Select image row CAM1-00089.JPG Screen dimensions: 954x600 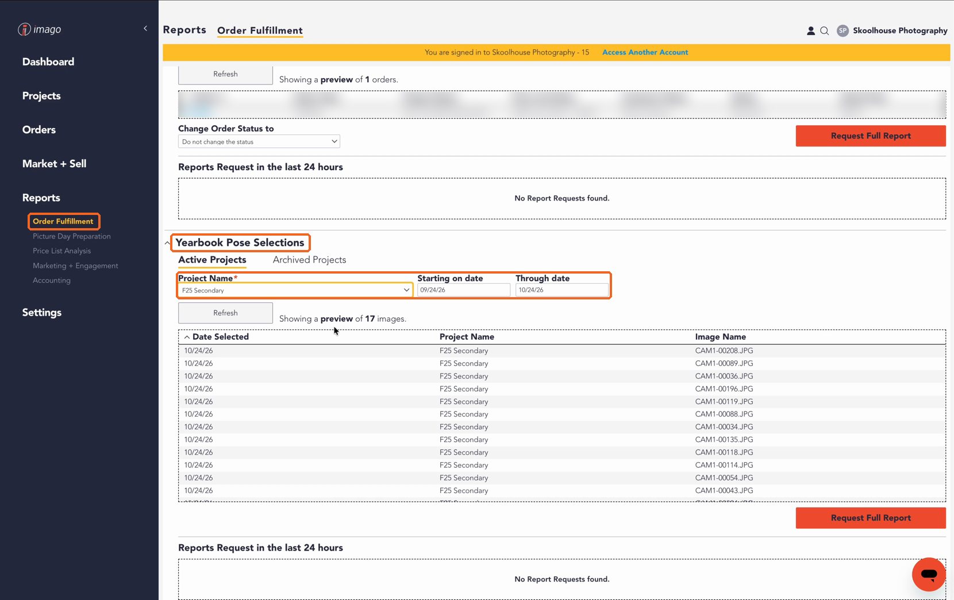(562, 364)
